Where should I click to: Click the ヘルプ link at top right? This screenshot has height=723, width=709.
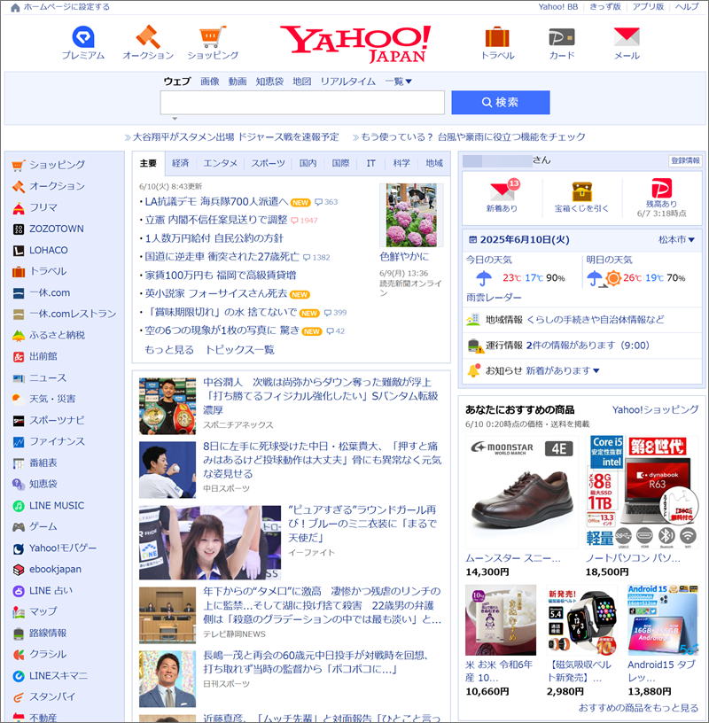(x=687, y=7)
